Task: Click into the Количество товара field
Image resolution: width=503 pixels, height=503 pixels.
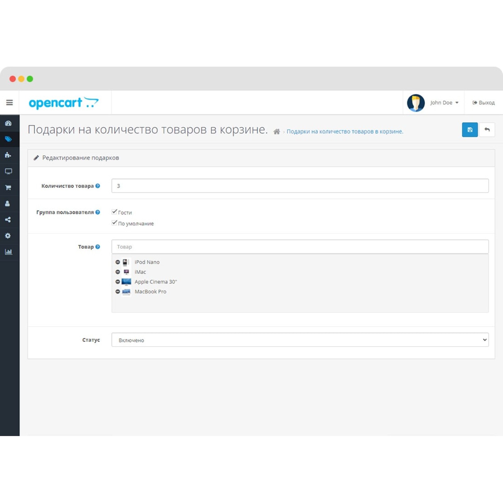Action: coord(300,186)
